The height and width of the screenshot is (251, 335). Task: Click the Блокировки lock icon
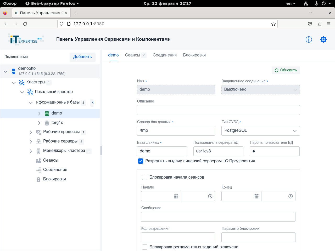click(x=38, y=179)
